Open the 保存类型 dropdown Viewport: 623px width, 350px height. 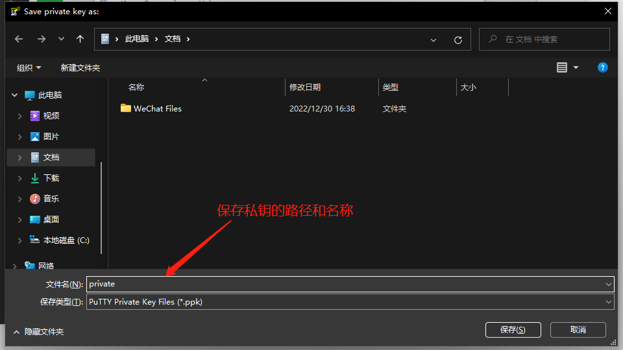pyautogui.click(x=349, y=301)
